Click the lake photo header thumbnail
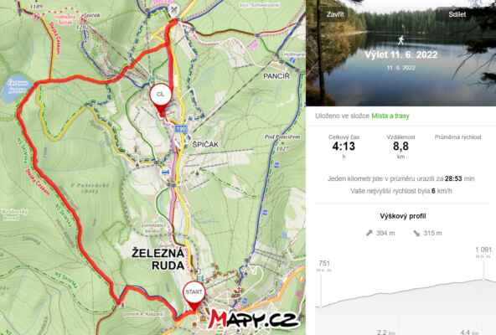The height and width of the screenshot is (335, 496). pyautogui.click(x=400, y=53)
